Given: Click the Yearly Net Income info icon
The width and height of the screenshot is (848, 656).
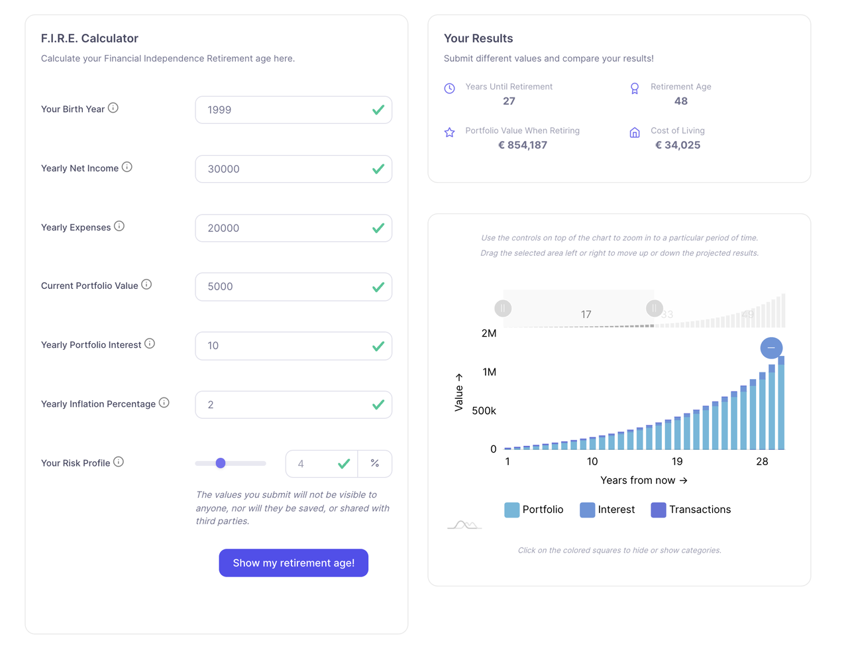Looking at the screenshot, I should [x=127, y=167].
